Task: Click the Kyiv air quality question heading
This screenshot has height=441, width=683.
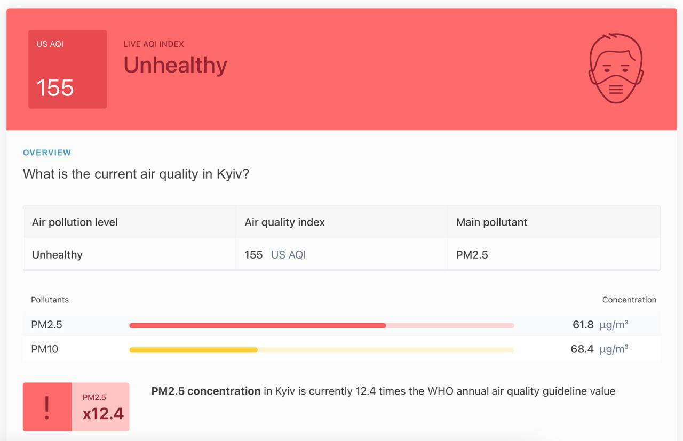Action: click(136, 174)
